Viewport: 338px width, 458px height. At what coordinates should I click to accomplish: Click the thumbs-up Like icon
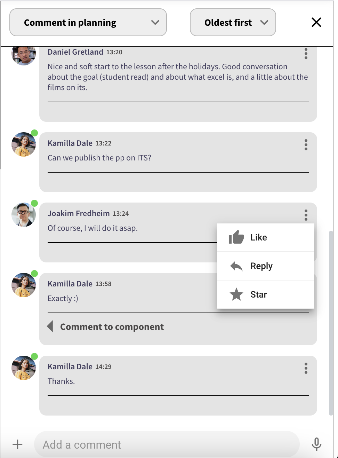click(236, 237)
